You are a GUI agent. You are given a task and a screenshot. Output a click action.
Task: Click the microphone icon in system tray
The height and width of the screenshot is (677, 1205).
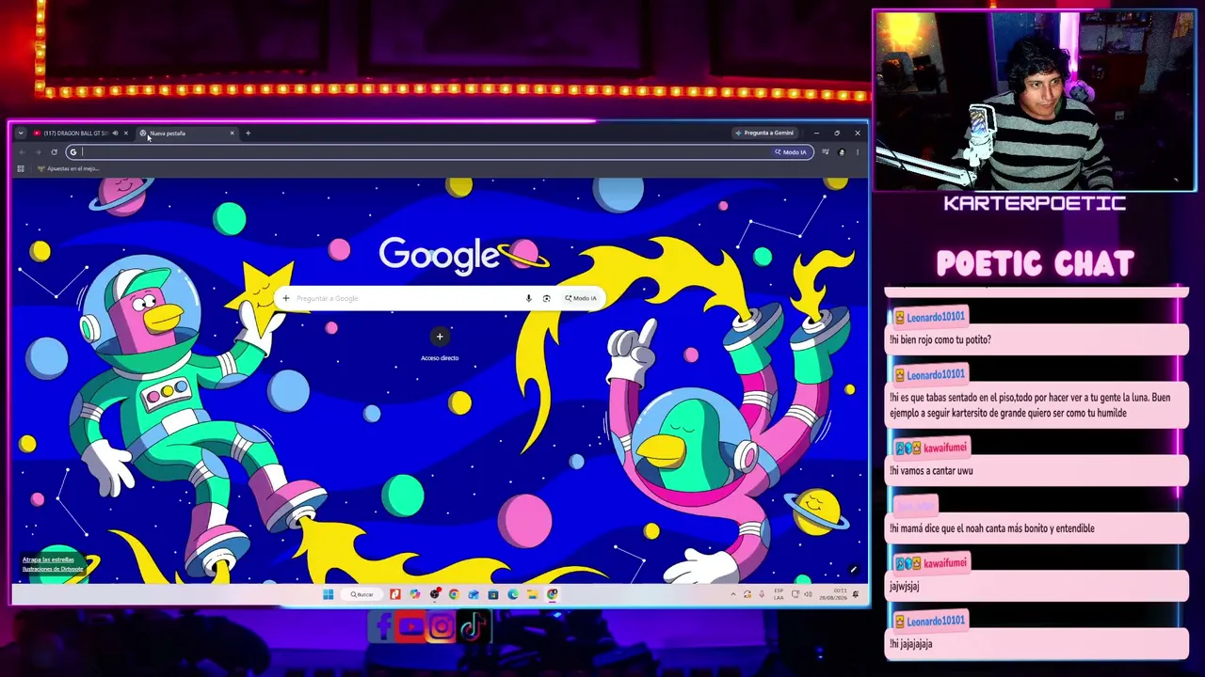pos(762,594)
